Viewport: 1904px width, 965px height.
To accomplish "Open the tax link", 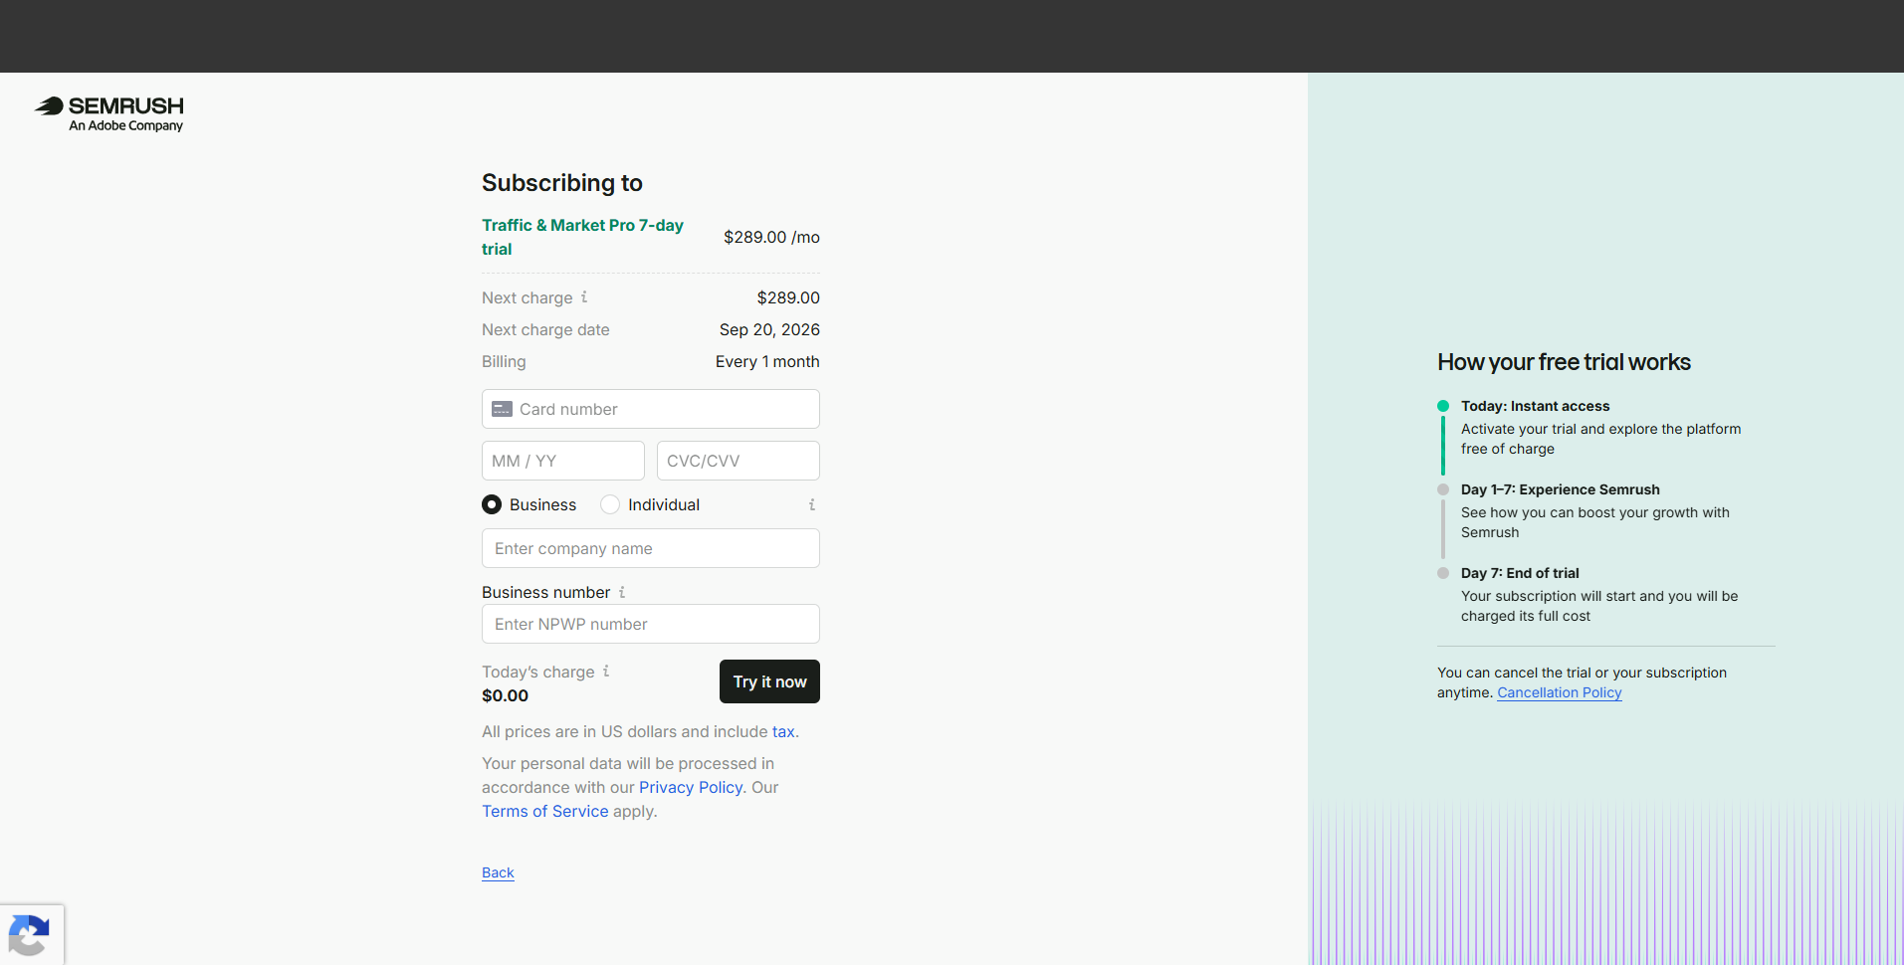I will (x=783, y=731).
